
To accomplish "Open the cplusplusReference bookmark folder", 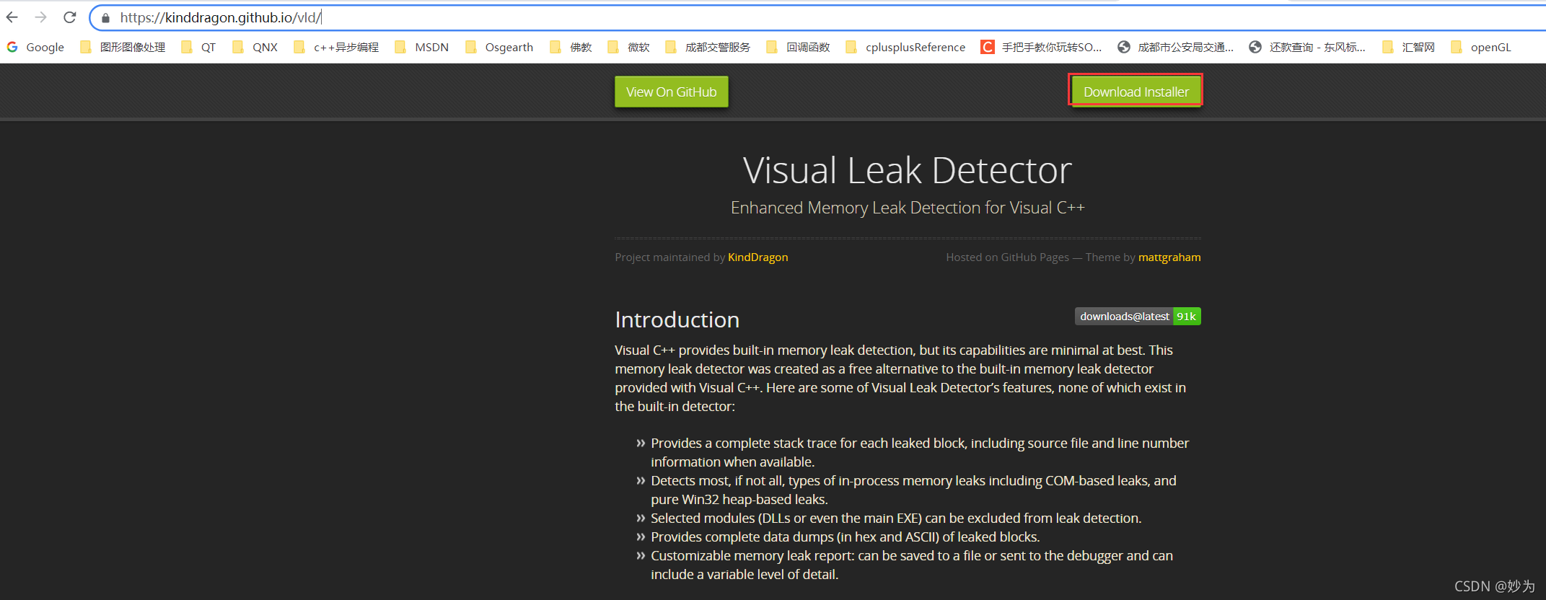I will (905, 47).
